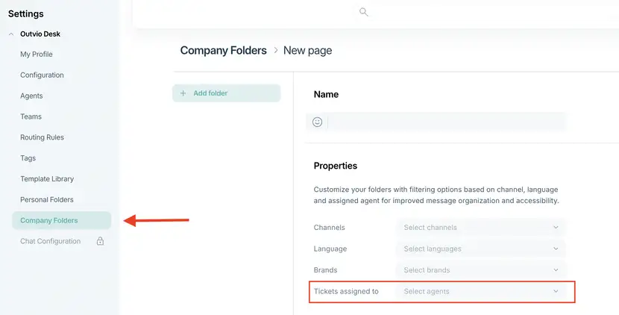Open the Template Library

pyautogui.click(x=47, y=178)
